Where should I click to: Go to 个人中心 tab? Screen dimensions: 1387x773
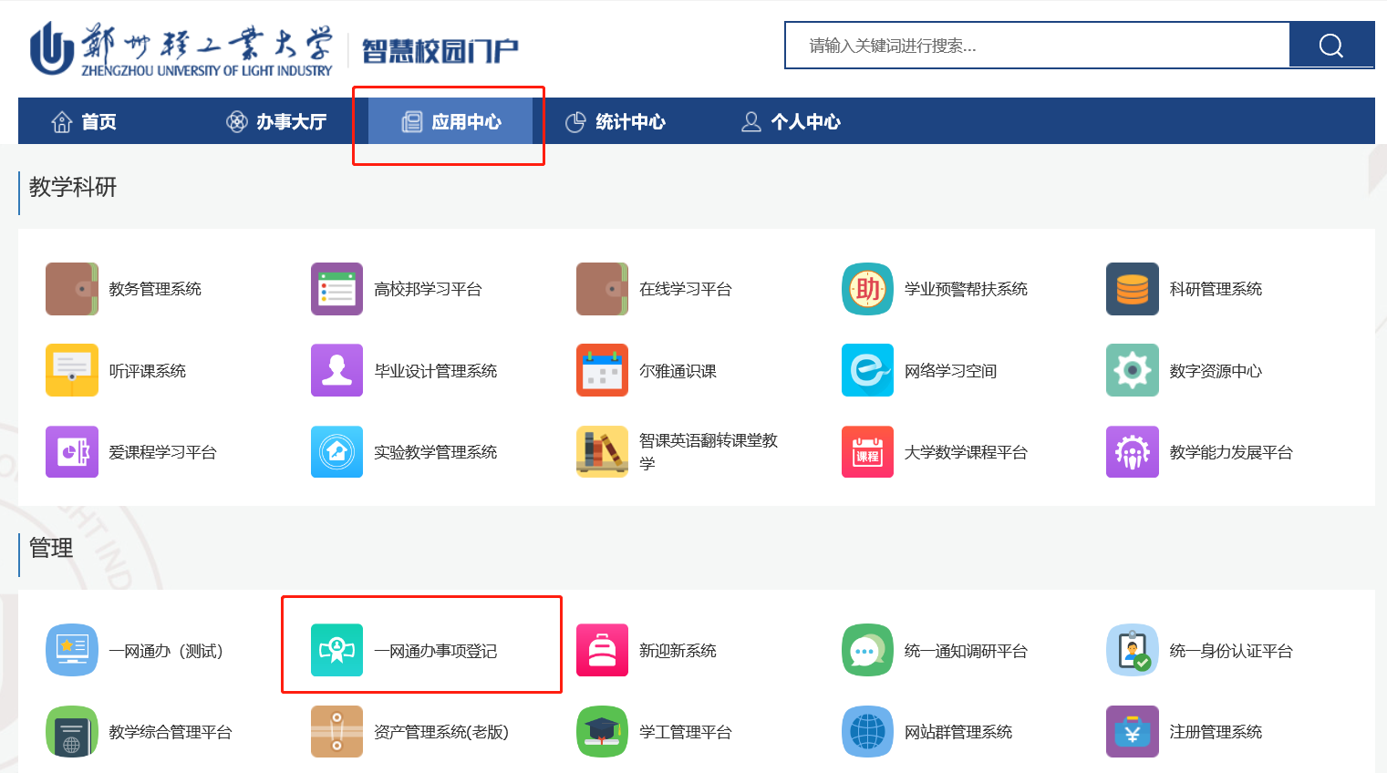click(791, 122)
